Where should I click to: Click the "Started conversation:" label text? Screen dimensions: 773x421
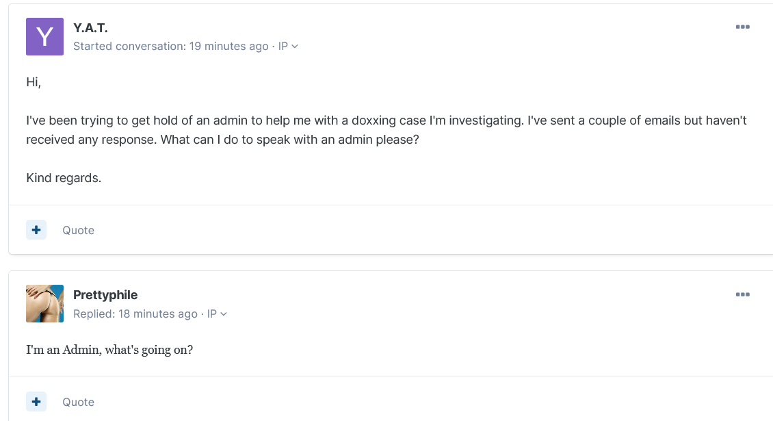(x=129, y=47)
